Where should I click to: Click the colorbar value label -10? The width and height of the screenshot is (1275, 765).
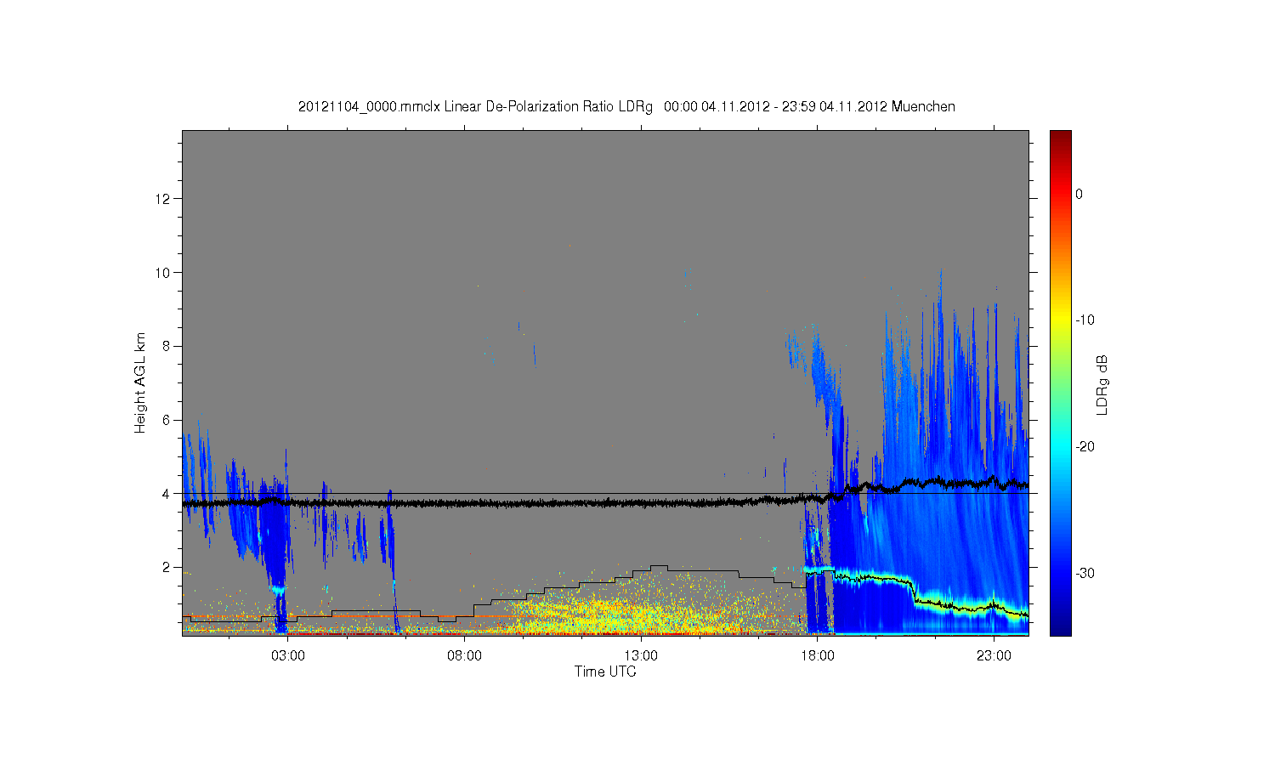(1085, 320)
